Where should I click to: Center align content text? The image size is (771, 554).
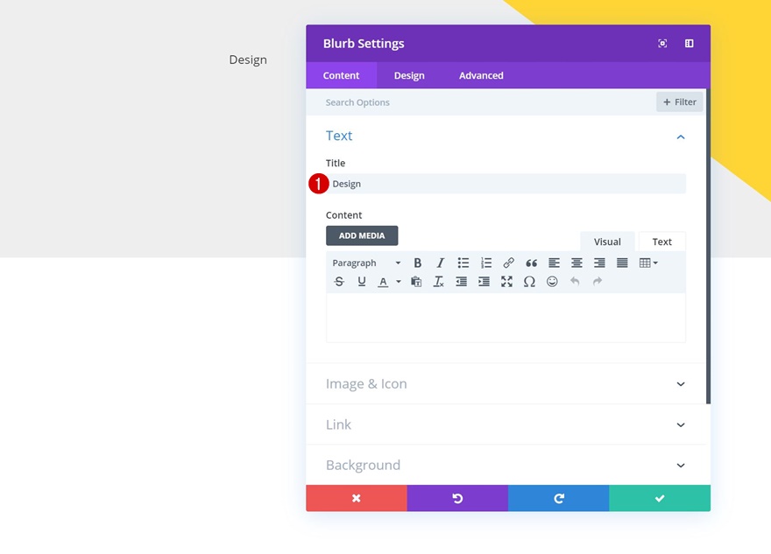click(576, 263)
